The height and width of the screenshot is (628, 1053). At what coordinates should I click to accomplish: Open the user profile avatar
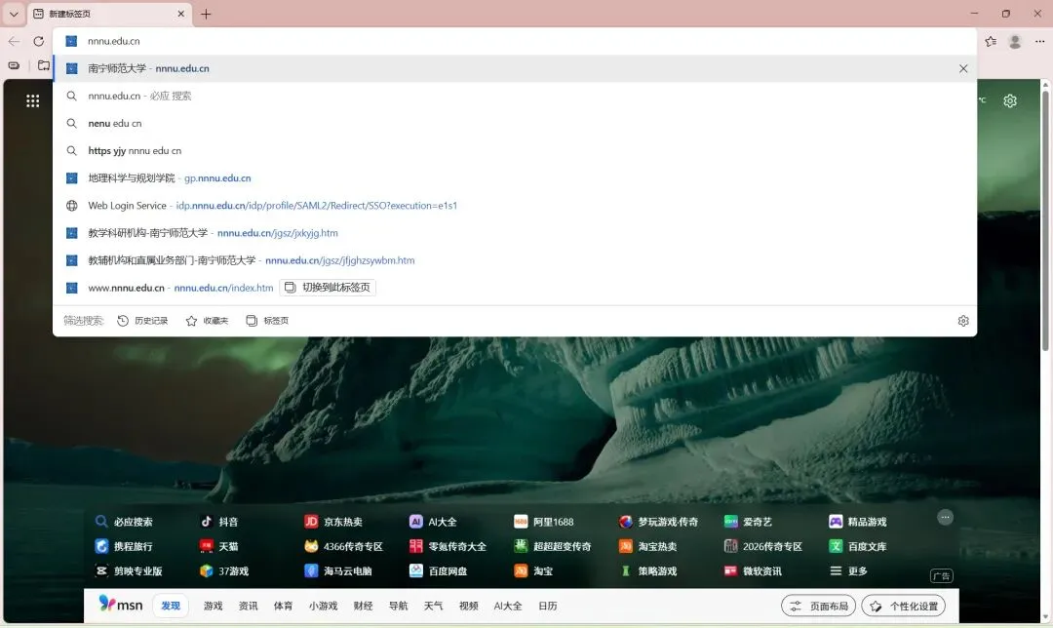coord(1015,42)
